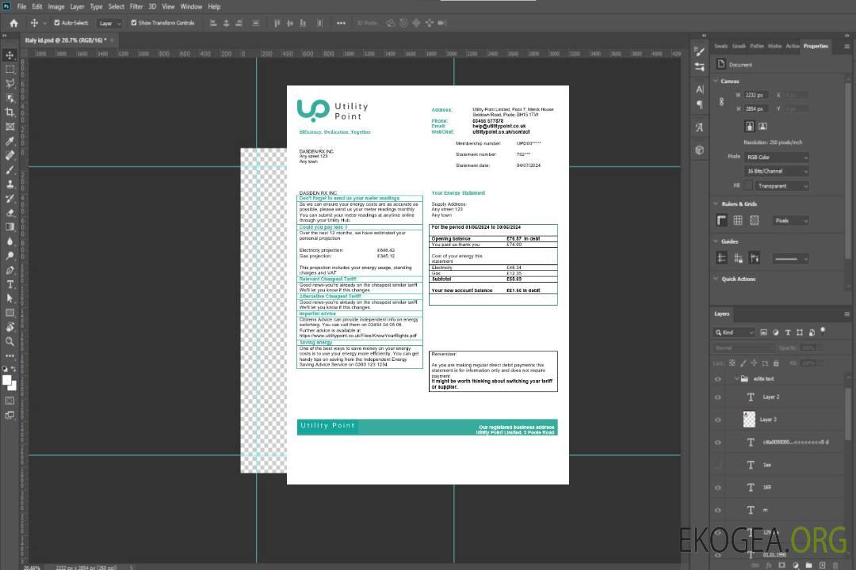Screen dimensions: 856x570
Task: Hide Layer 2 visibility eye
Action: click(x=718, y=397)
